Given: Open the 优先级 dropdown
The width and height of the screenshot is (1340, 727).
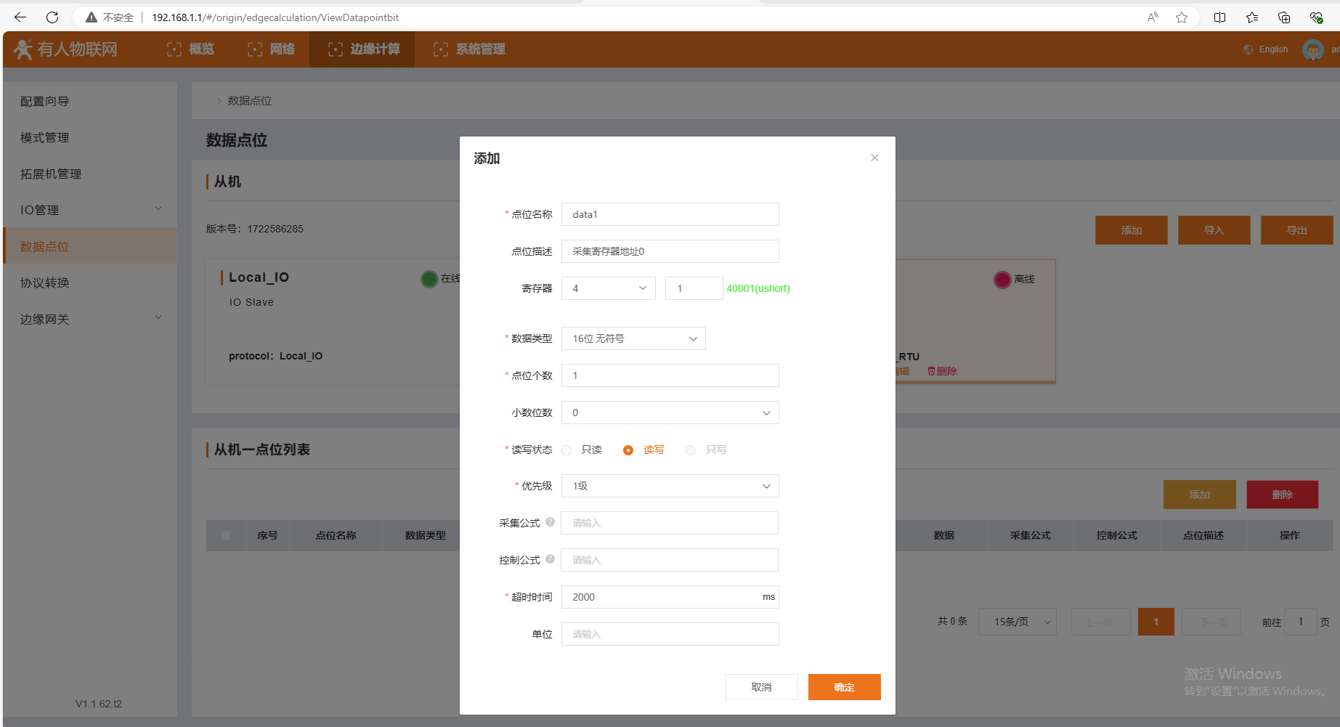Looking at the screenshot, I should pos(670,486).
